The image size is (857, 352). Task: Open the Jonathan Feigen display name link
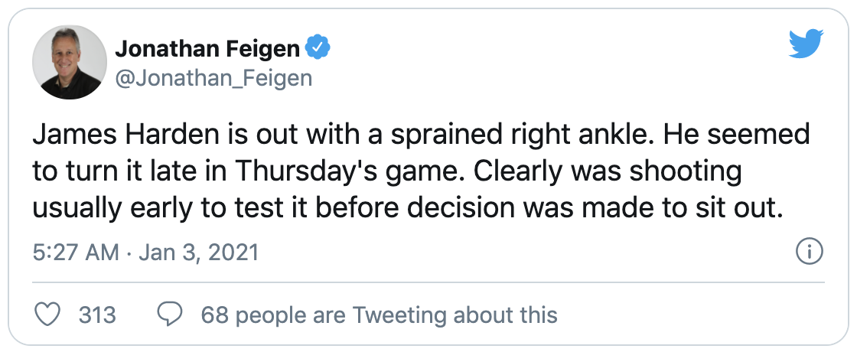(x=207, y=49)
